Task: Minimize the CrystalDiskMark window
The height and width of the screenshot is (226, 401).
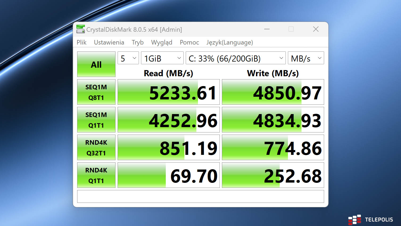Action: click(x=267, y=29)
